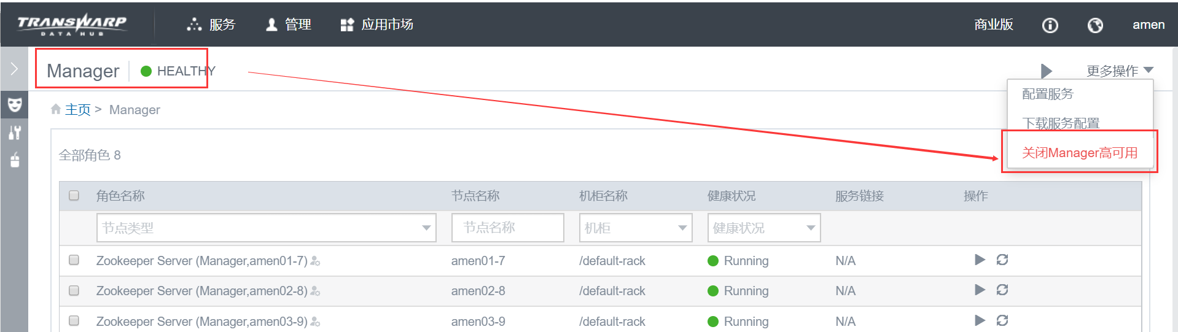Viewport: 1178px width, 332px height.
Task: Expand the left sidebar with chevron arrow
Action: click(x=14, y=69)
